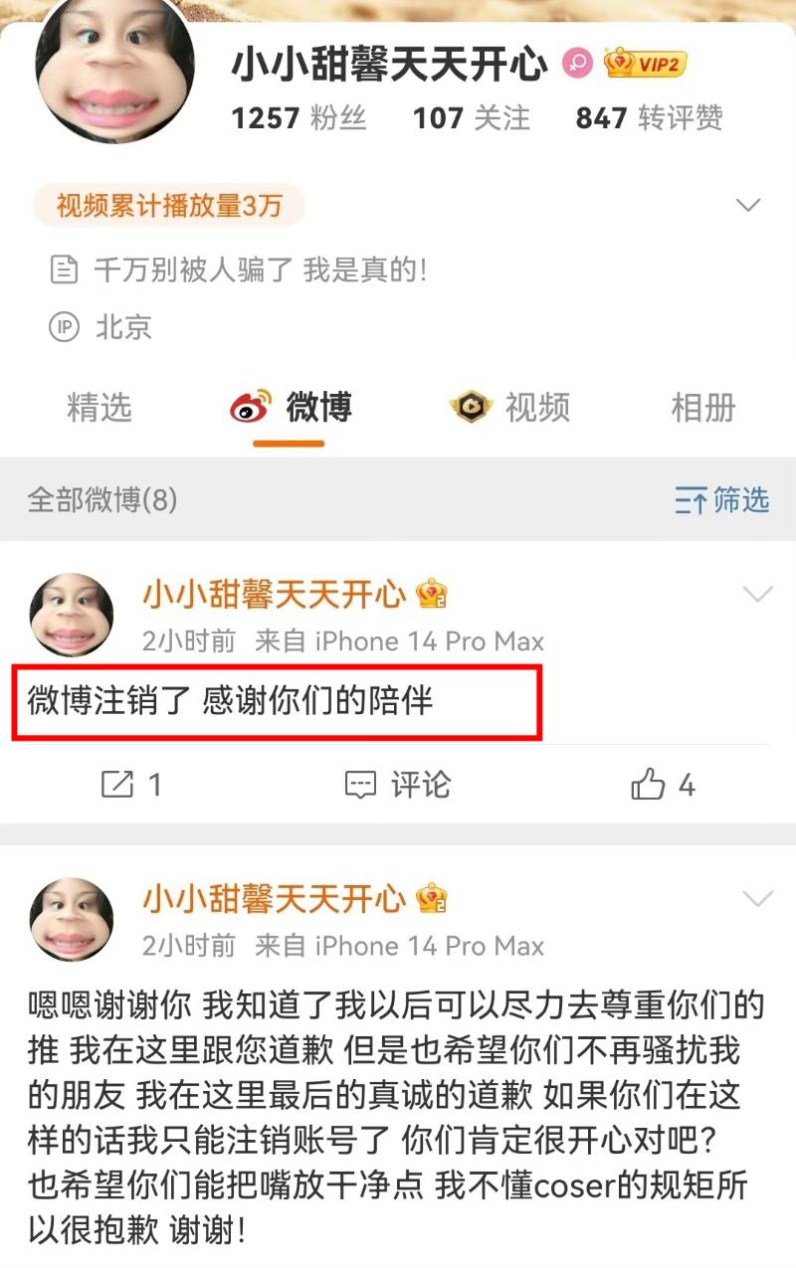Tap the comment icon on first post
The image size is (796, 1268).
360,785
